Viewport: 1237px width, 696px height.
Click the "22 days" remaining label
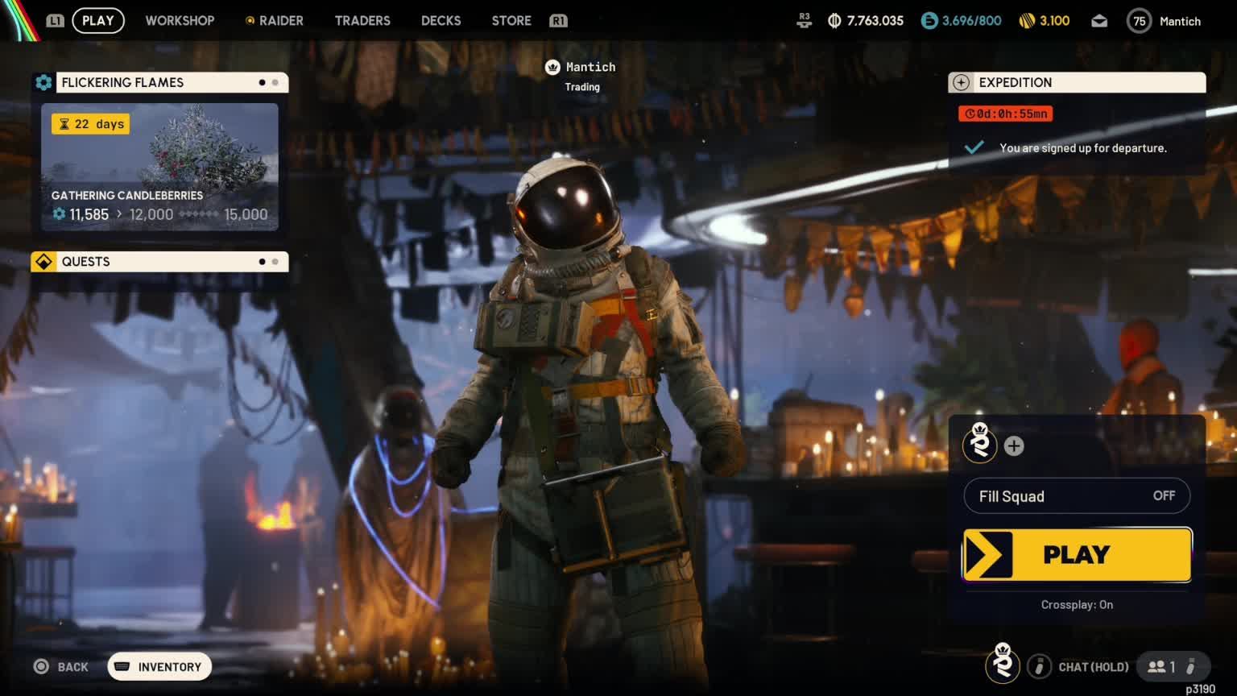click(x=99, y=124)
